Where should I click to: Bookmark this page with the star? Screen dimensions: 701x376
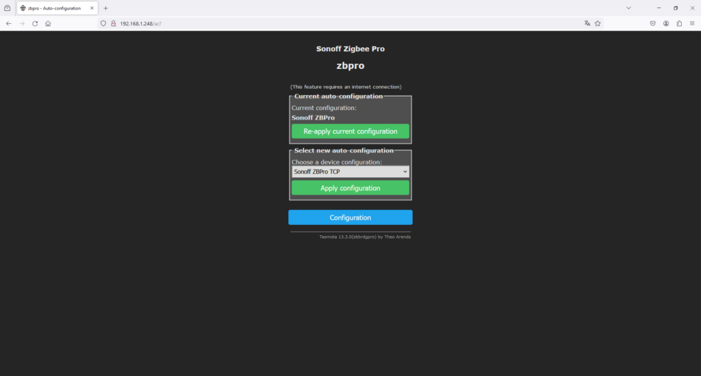coord(598,23)
